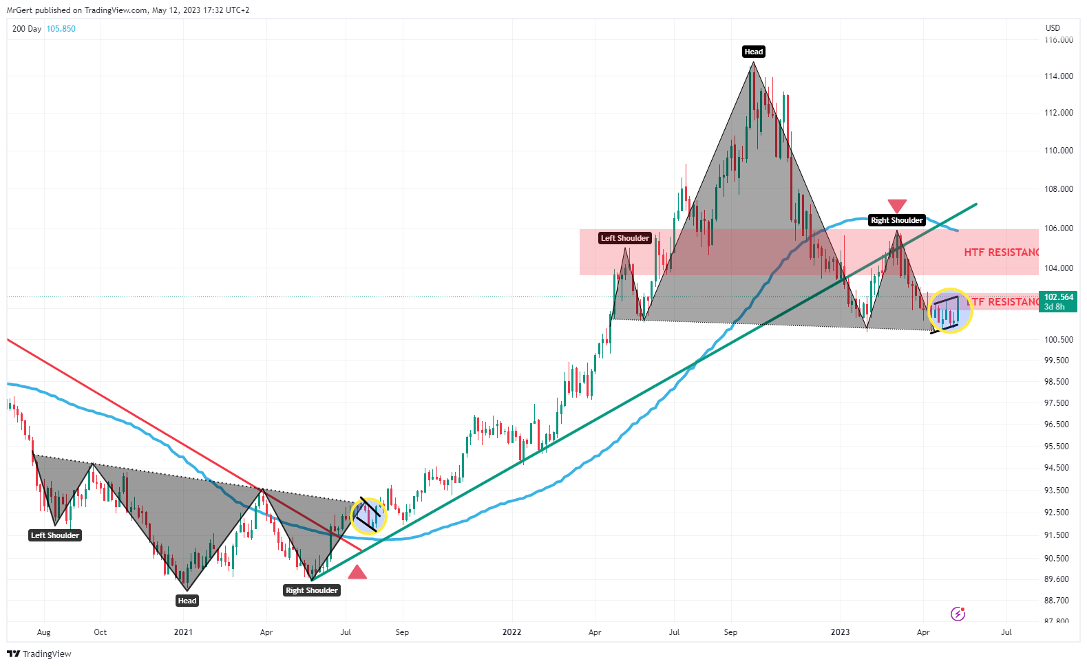The height and width of the screenshot is (666, 1087).
Task: Select the bottom Head label near 2021
Action: click(187, 601)
